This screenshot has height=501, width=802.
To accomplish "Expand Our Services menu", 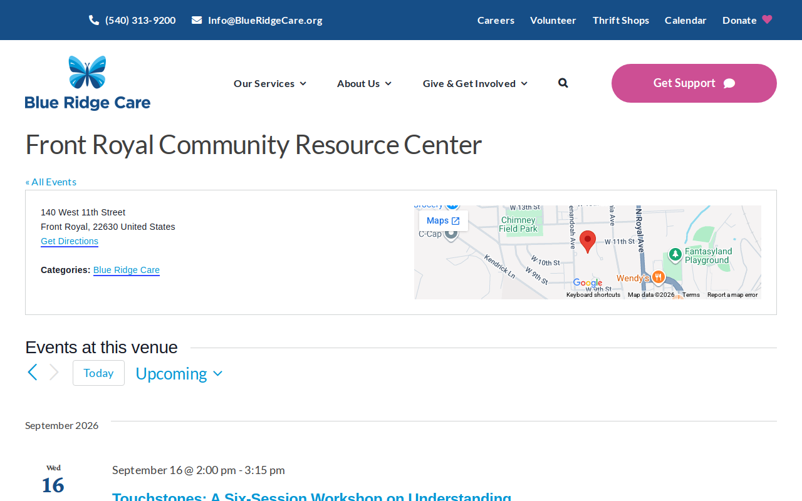I will click(x=270, y=83).
